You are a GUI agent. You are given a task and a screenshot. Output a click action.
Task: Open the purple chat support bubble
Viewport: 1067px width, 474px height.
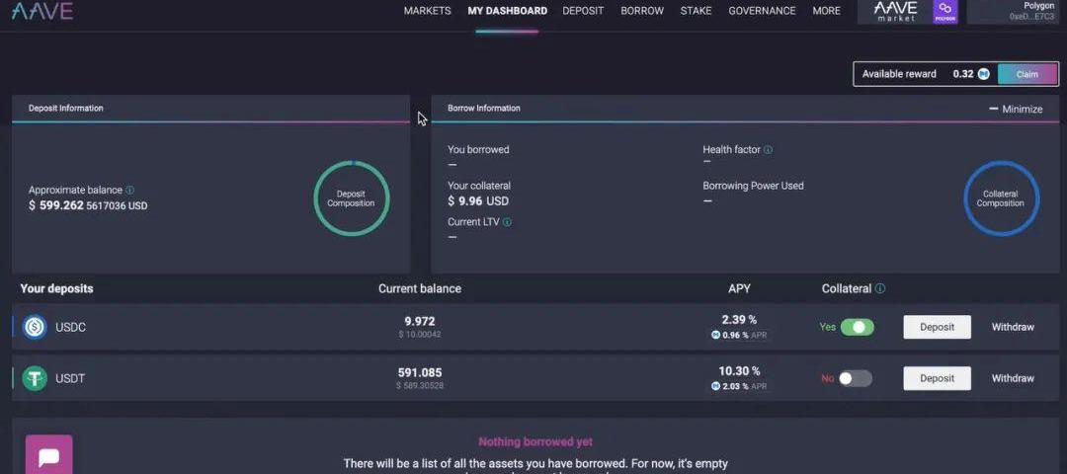(48, 456)
